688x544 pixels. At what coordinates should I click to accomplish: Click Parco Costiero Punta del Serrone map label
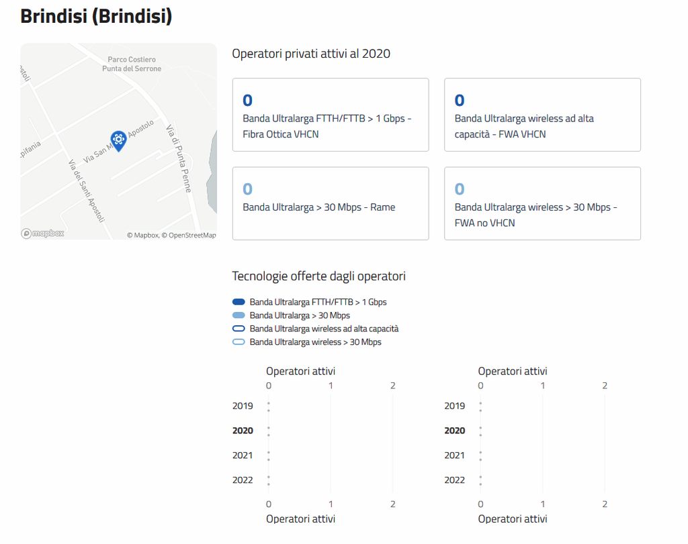click(132, 64)
